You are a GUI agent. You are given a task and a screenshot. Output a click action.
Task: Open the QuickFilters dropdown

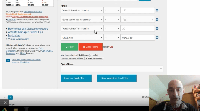(x=112, y=69)
